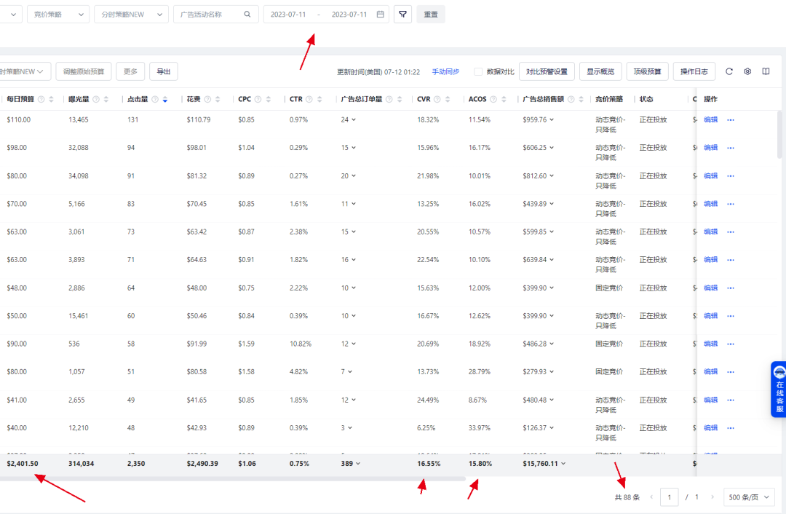Expand orders breakdown for 24 orders row
The image size is (786, 514).
354,120
